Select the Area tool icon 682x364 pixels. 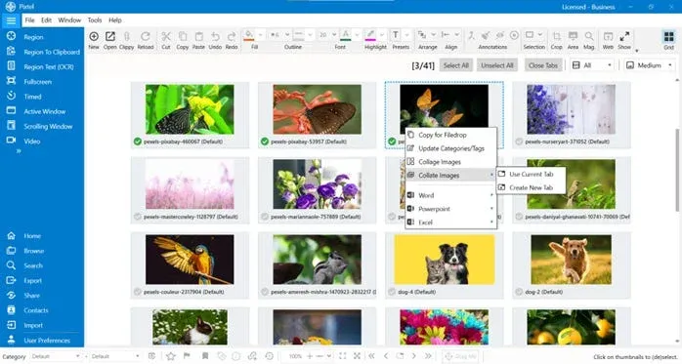point(573,36)
